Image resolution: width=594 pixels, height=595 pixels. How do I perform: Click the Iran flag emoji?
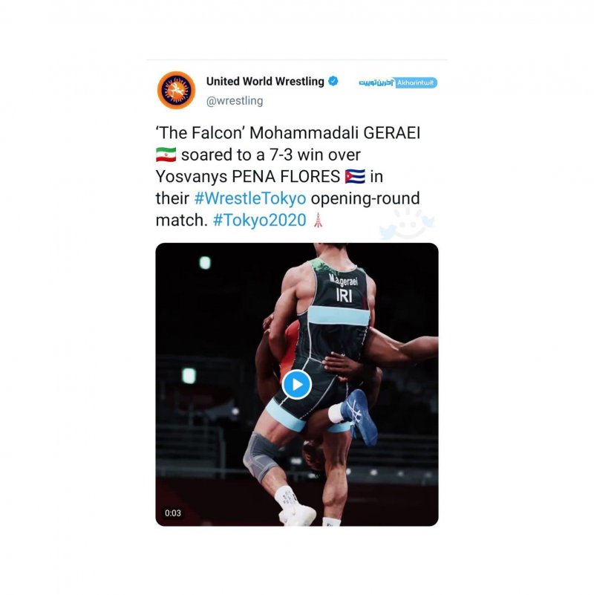tap(166, 155)
